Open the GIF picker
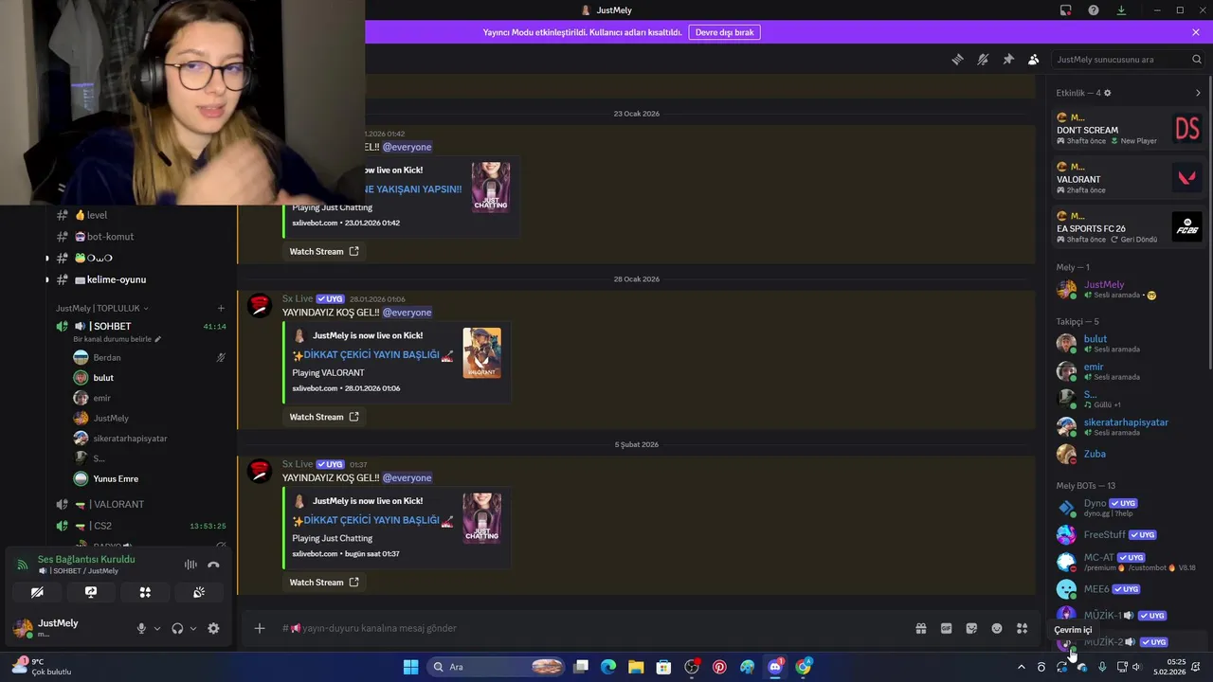Viewport: 1213px width, 682px height. 946,628
